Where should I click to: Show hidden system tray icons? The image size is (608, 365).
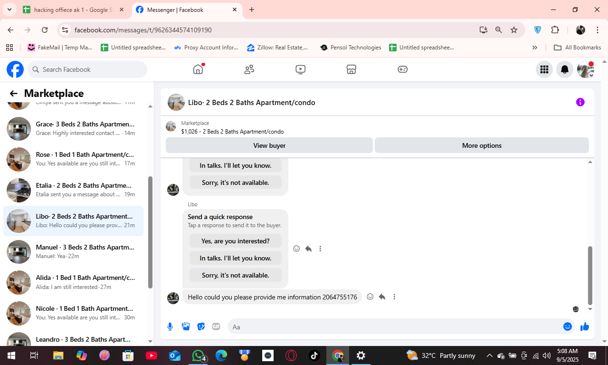(x=489, y=355)
